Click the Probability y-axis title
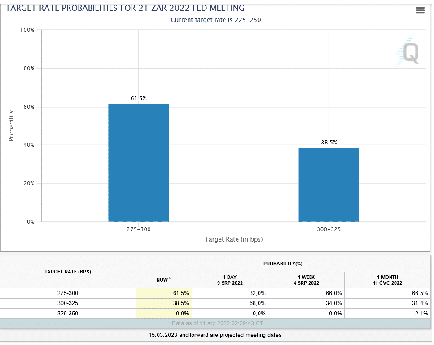434x345 pixels. [11, 126]
